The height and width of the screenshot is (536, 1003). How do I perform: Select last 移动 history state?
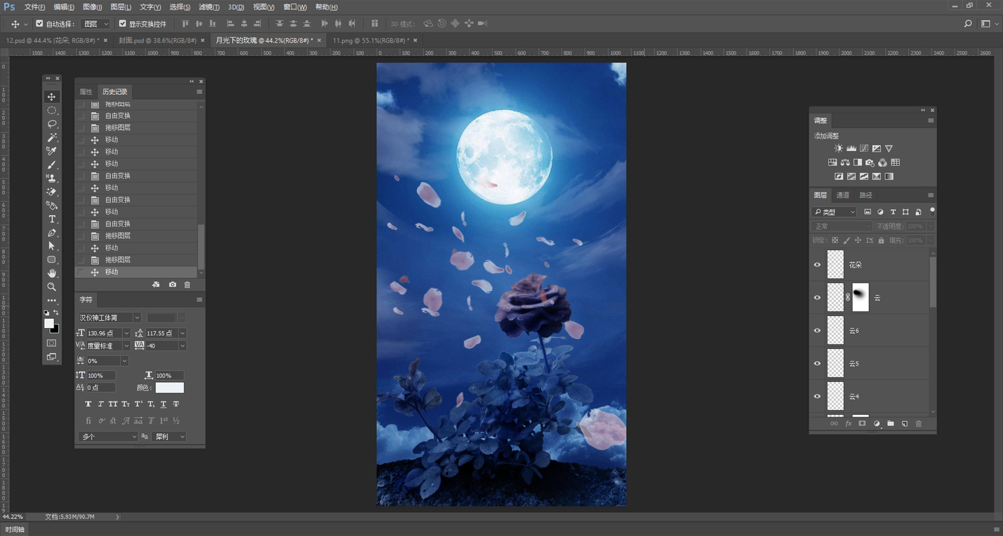136,272
